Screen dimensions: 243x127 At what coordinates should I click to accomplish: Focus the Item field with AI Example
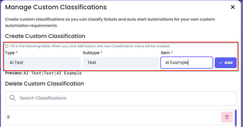click(x=187, y=63)
